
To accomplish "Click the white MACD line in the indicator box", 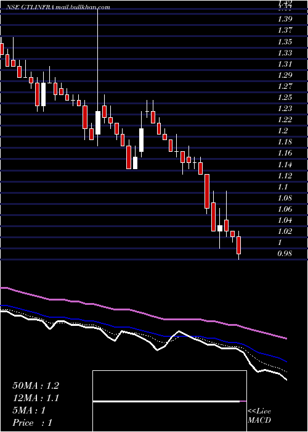I will point(166,402).
